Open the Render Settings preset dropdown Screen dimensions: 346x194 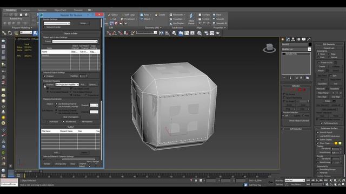(x=57, y=23)
